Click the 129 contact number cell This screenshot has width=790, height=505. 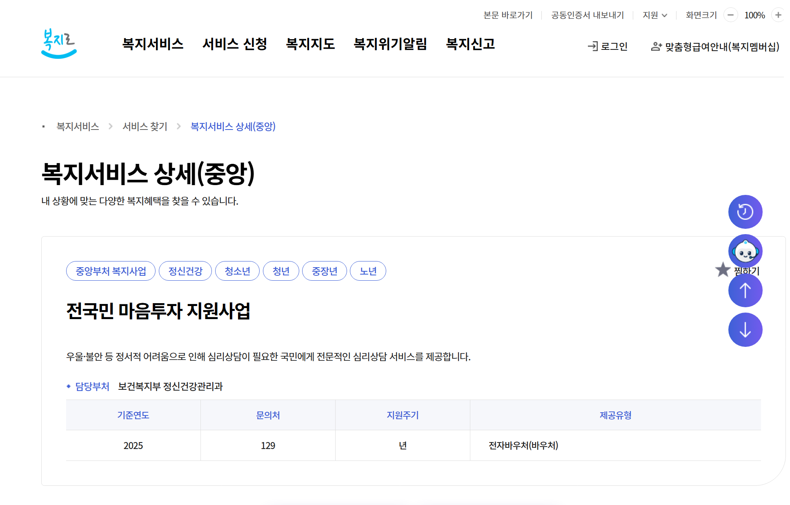268,445
